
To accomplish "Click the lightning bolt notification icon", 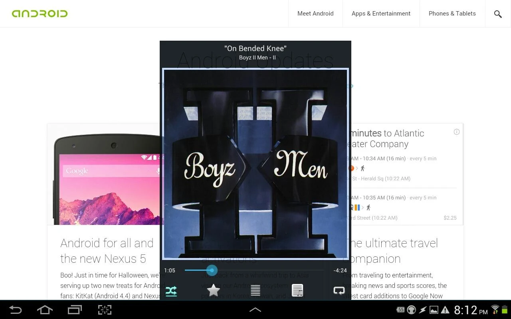I will click(422, 310).
